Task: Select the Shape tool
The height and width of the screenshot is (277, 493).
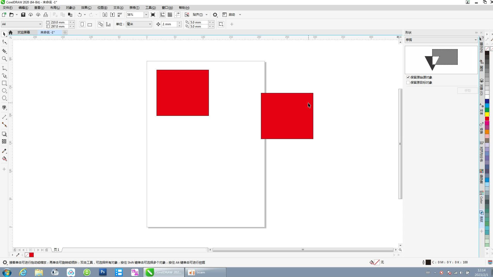Action: [4, 42]
